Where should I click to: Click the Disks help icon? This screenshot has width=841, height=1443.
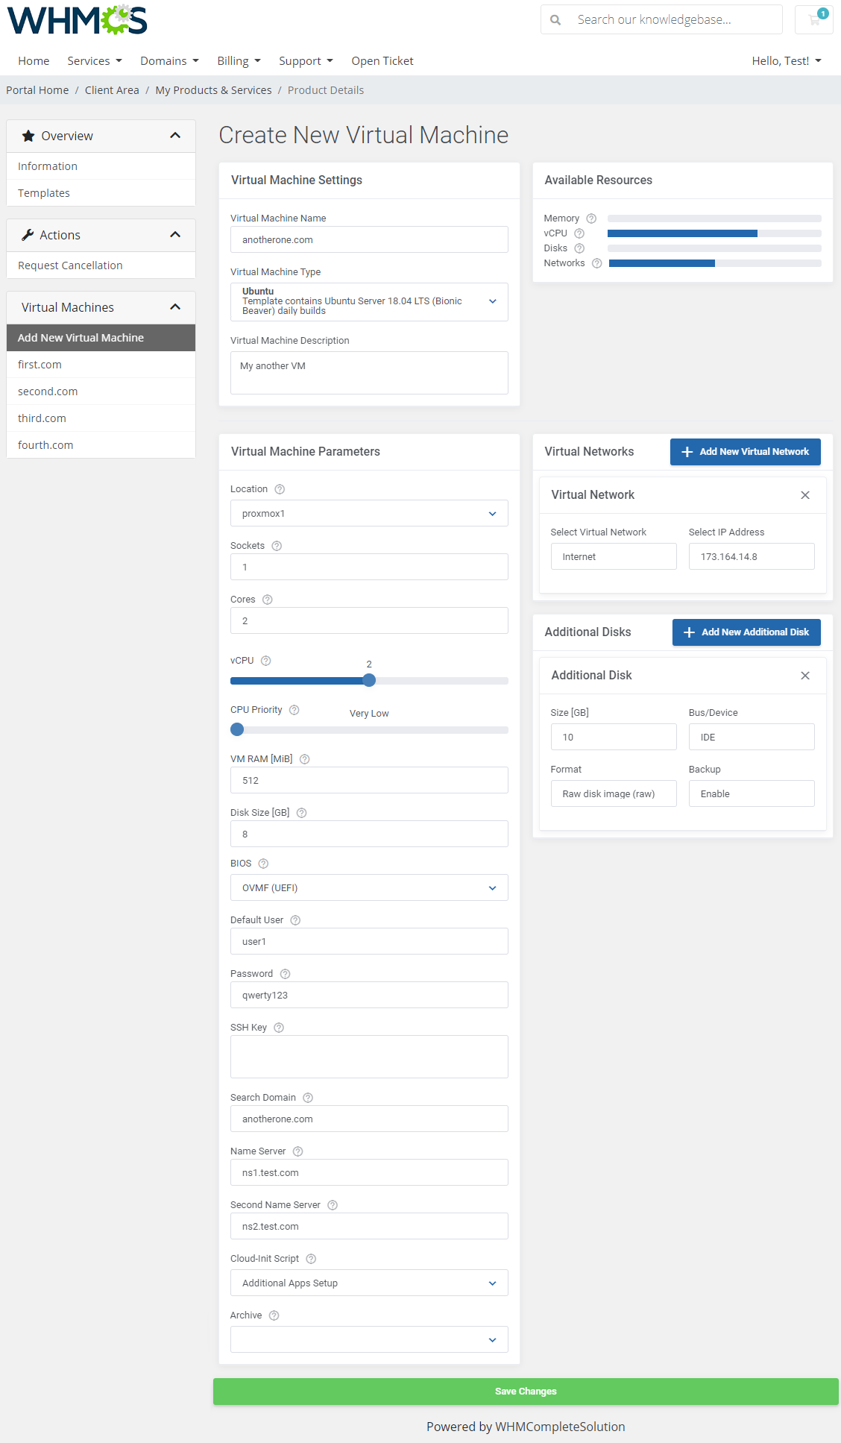579,248
